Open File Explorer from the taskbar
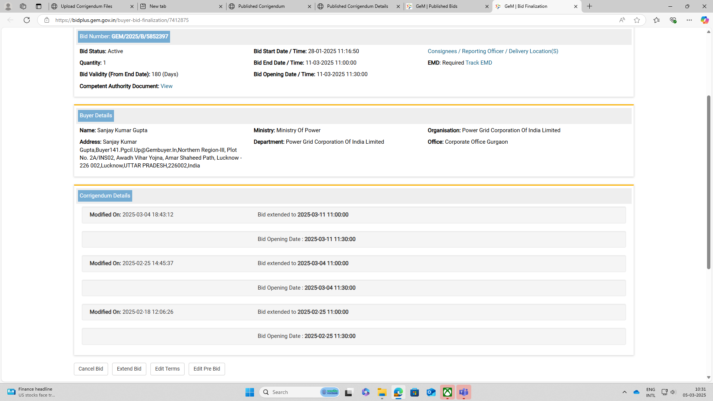The width and height of the screenshot is (713, 401). click(x=382, y=392)
